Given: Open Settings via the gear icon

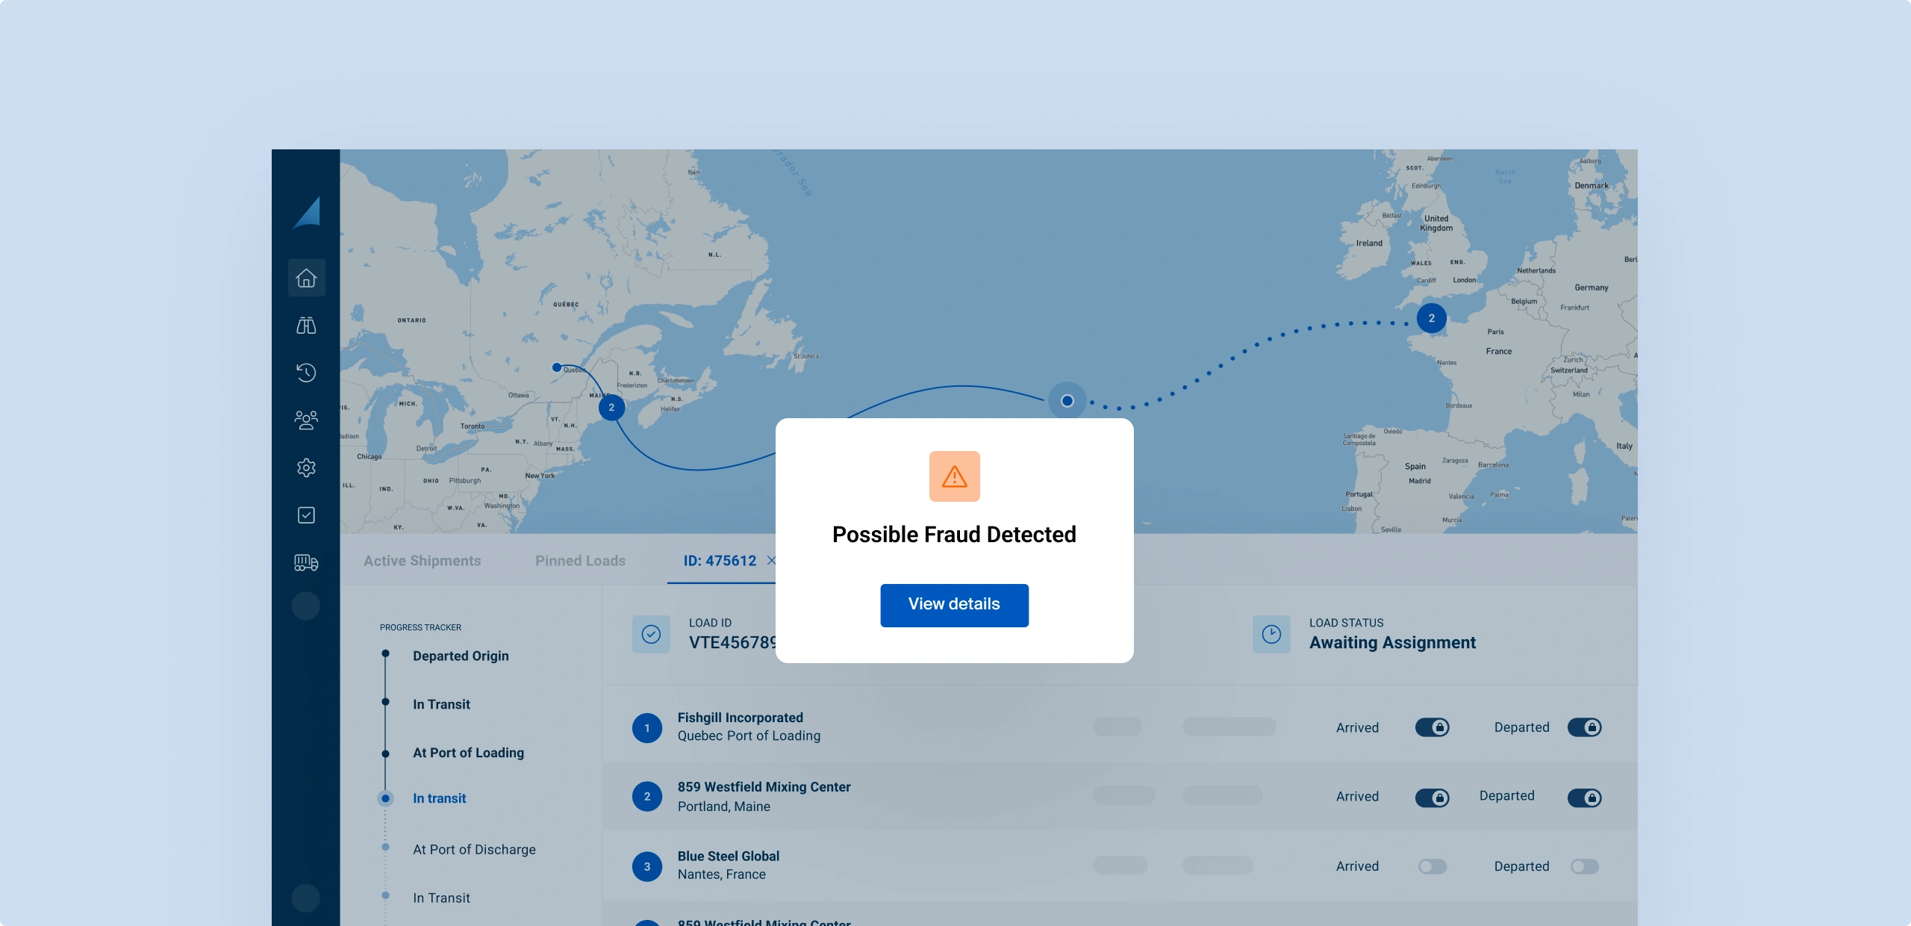Looking at the screenshot, I should point(306,467).
